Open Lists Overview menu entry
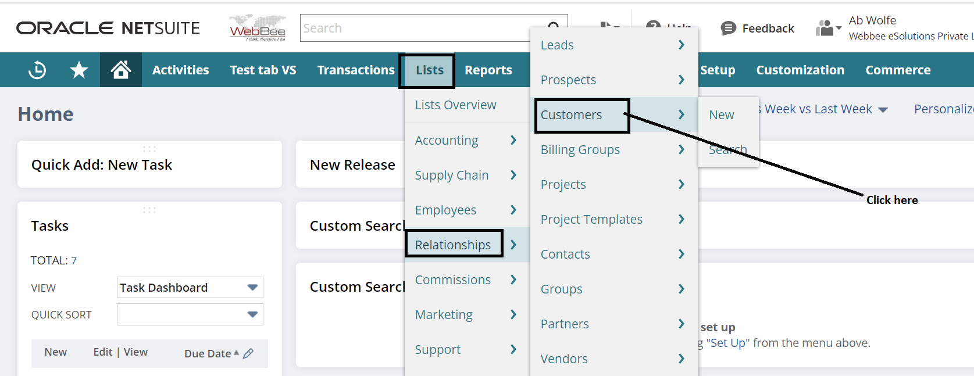Viewport: 974px width, 376px height. click(x=455, y=105)
